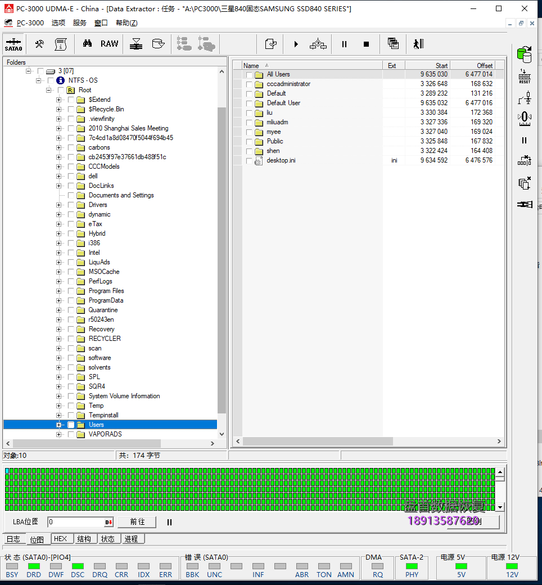Click the green database icon in right sidebar
542x585 pixels.
click(525, 55)
